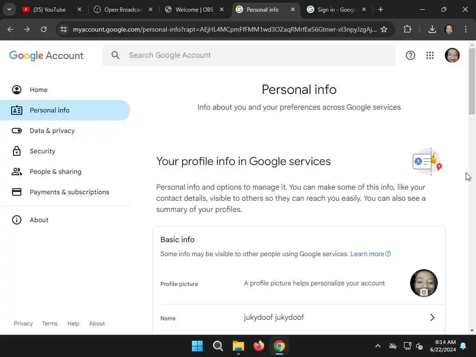Screen dimensions: 476x357
Task: Show hidden system tray icons
Action: (x=377, y=346)
